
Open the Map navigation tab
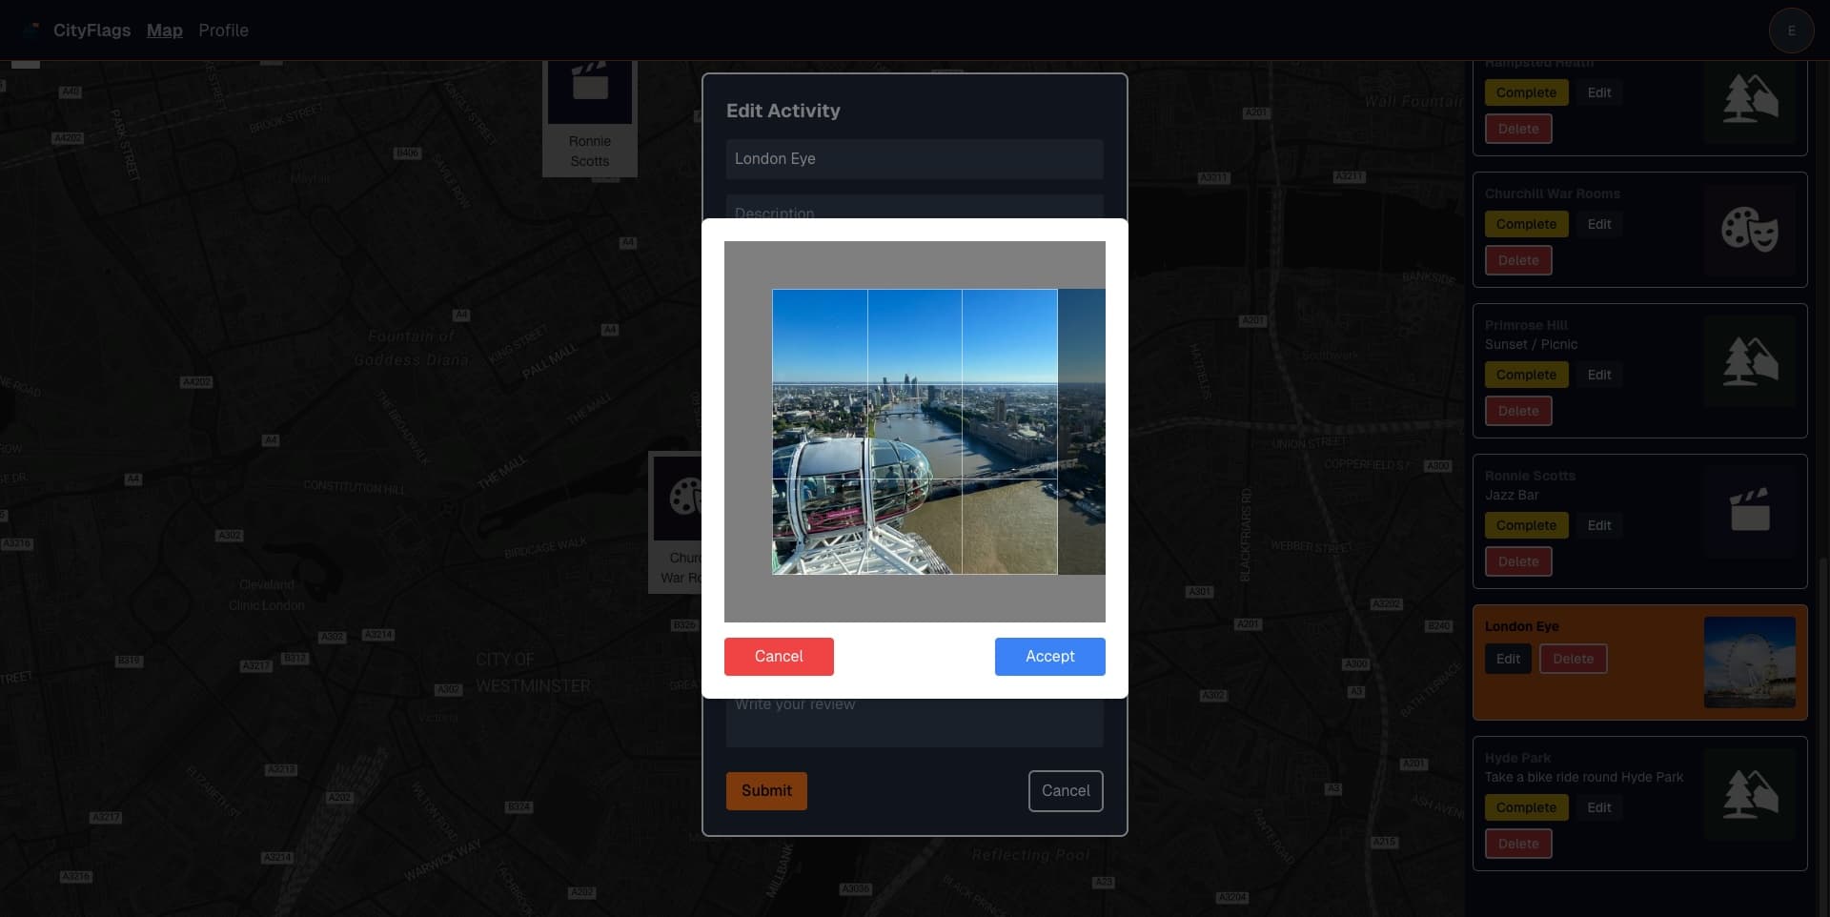164,31
